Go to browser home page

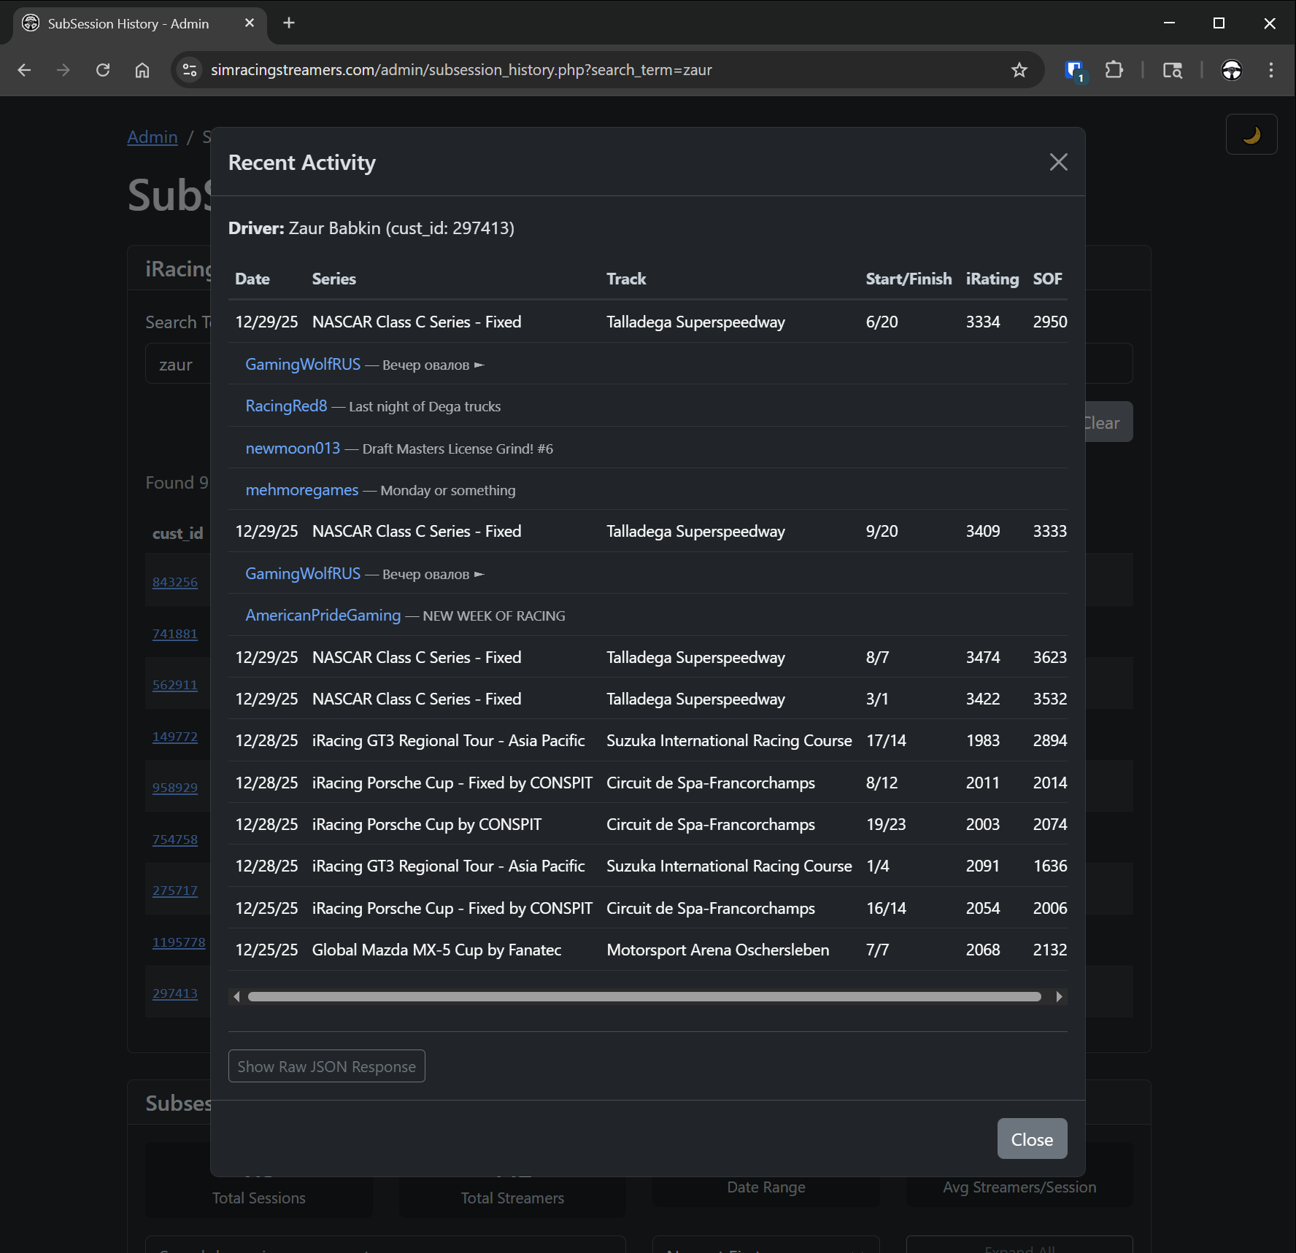tap(142, 70)
